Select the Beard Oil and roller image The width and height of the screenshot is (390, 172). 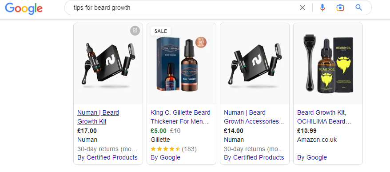pyautogui.click(x=328, y=64)
